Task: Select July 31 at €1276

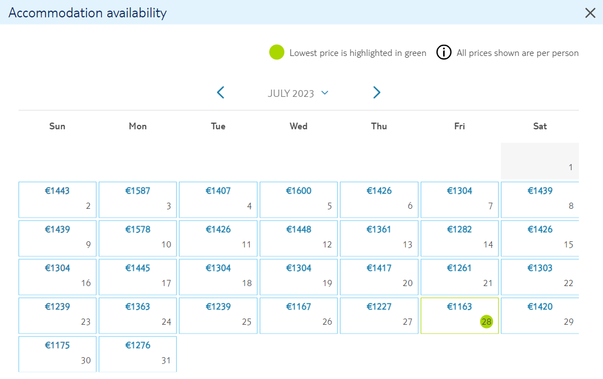Action: tap(137, 354)
